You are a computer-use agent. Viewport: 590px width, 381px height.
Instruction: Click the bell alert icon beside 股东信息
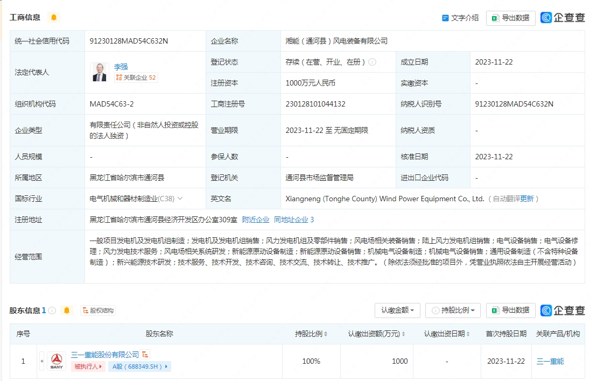(x=67, y=311)
